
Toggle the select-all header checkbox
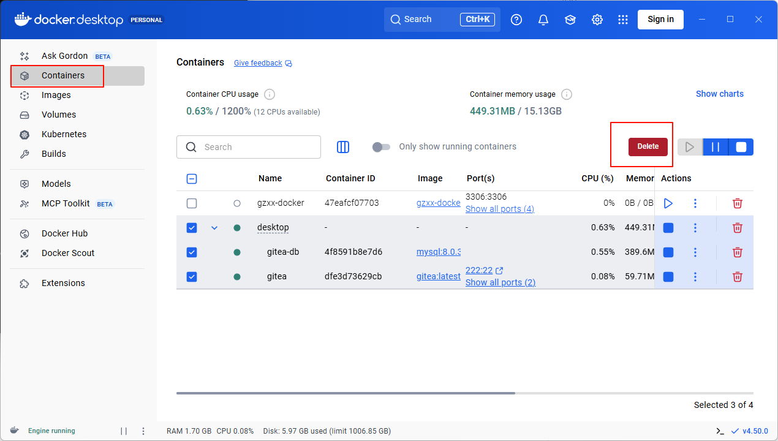click(x=192, y=178)
